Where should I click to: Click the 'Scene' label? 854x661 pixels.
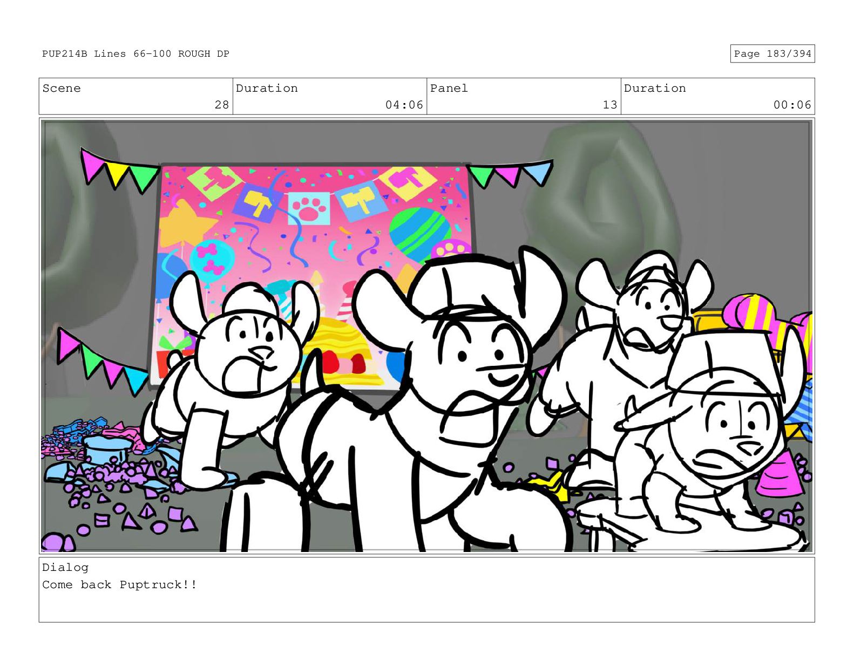(x=62, y=88)
